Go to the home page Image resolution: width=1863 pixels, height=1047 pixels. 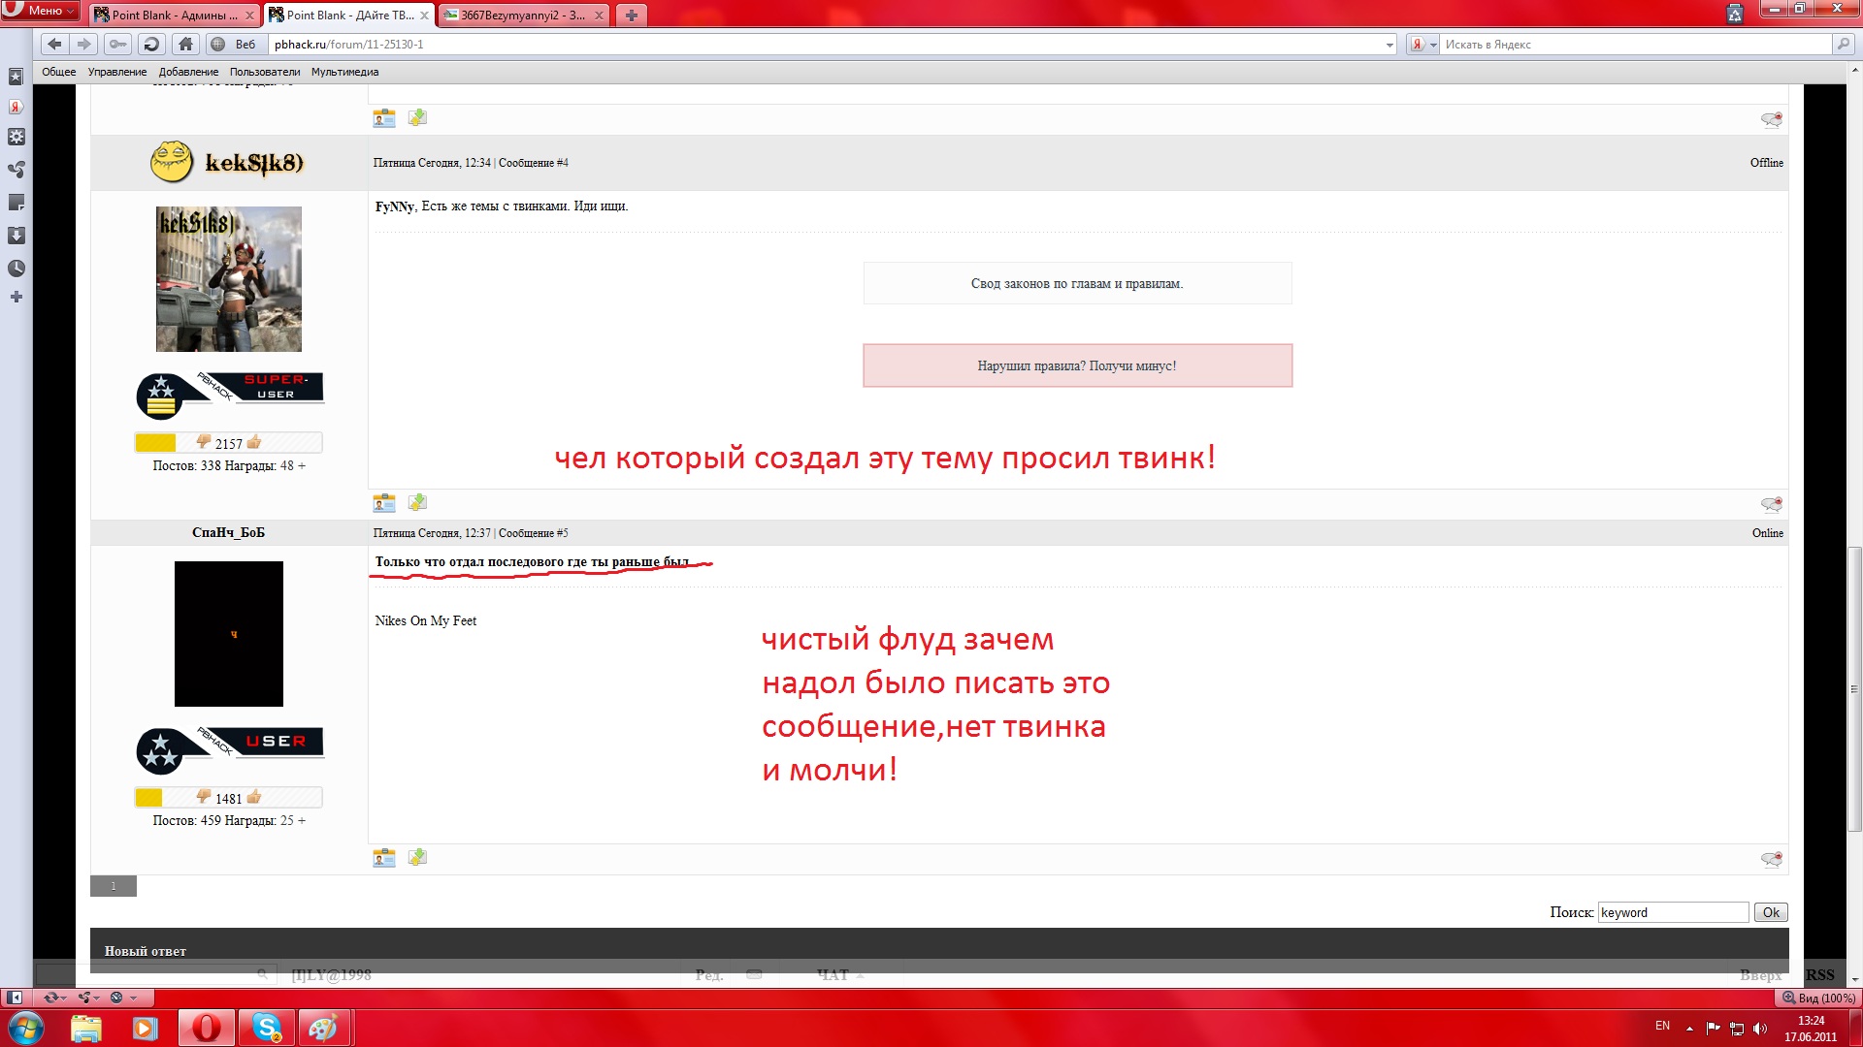pos(186,44)
